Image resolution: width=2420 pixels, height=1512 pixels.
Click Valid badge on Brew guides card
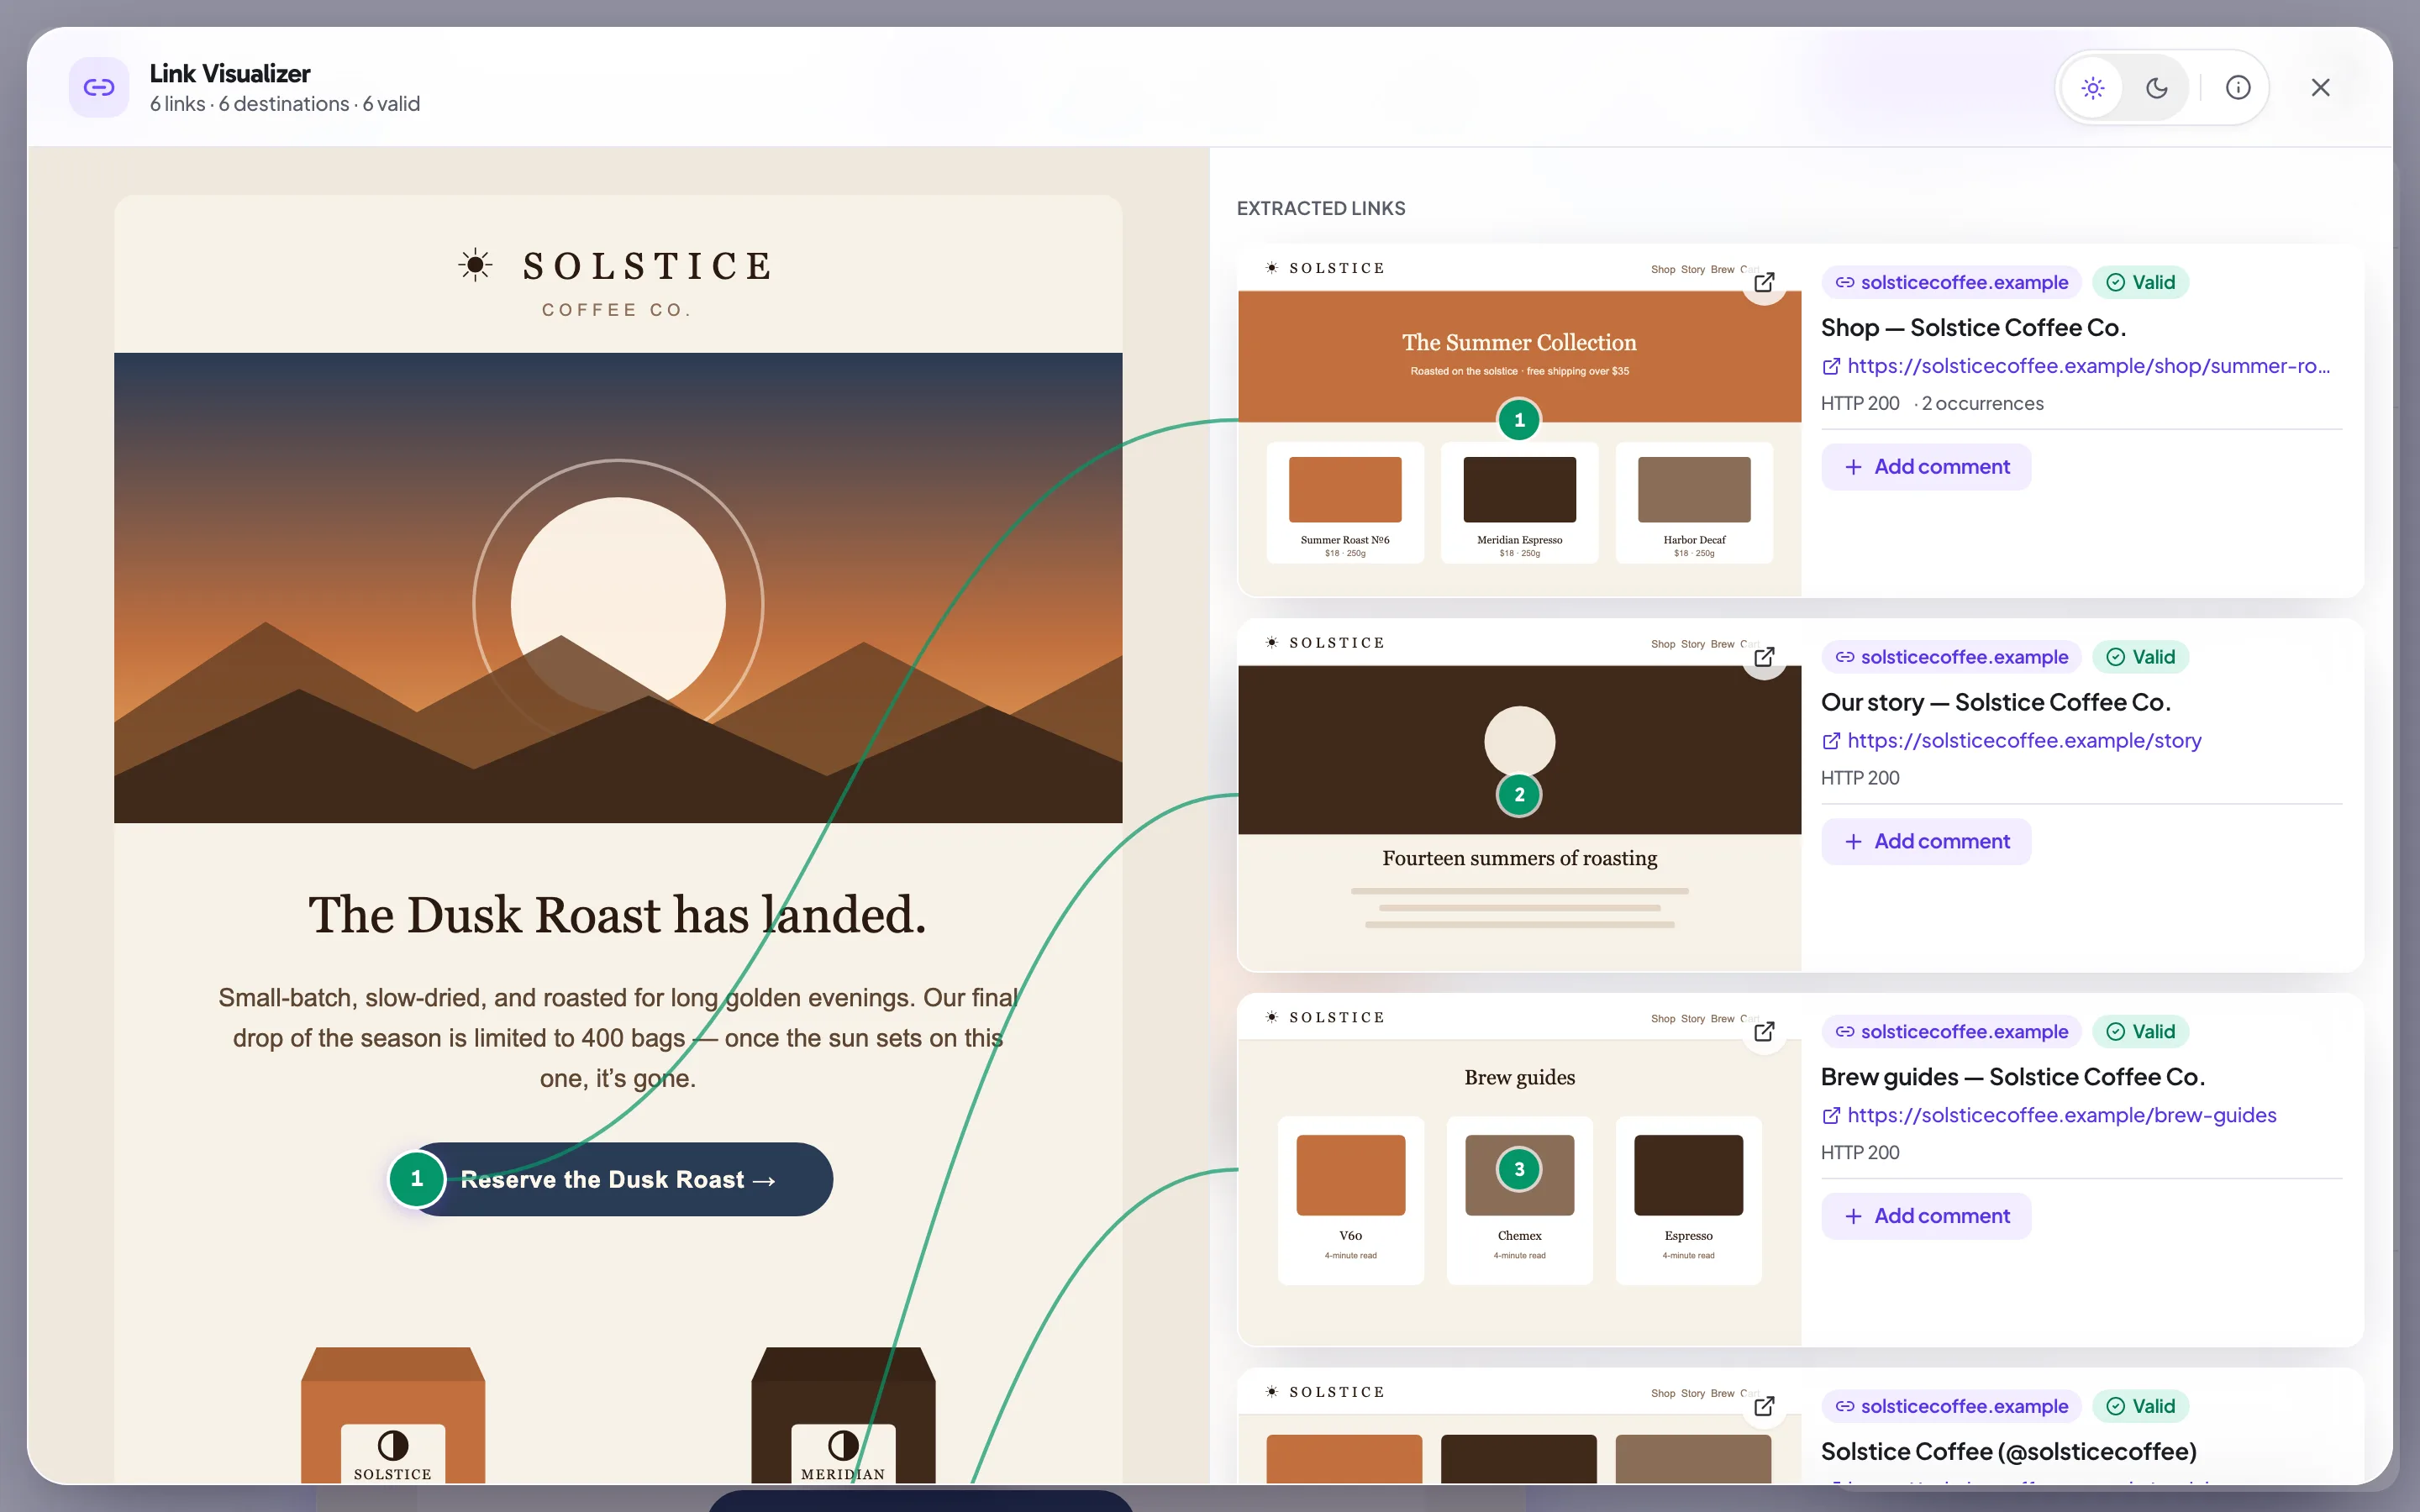point(2140,1031)
